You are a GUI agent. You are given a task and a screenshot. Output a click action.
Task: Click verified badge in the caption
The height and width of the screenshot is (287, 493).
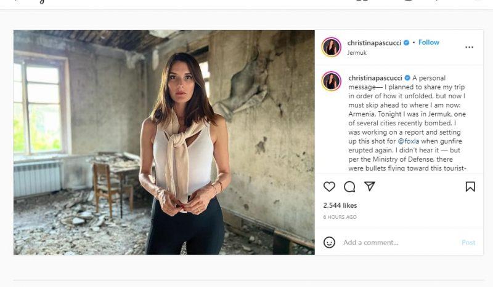click(x=407, y=78)
